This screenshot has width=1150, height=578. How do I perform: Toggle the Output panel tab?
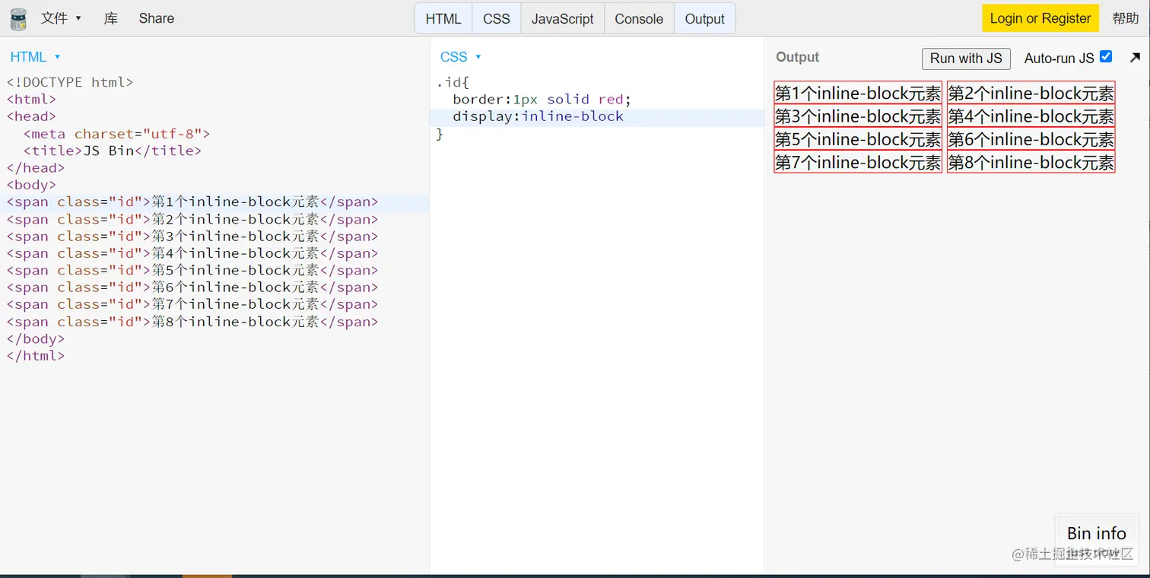pos(705,19)
